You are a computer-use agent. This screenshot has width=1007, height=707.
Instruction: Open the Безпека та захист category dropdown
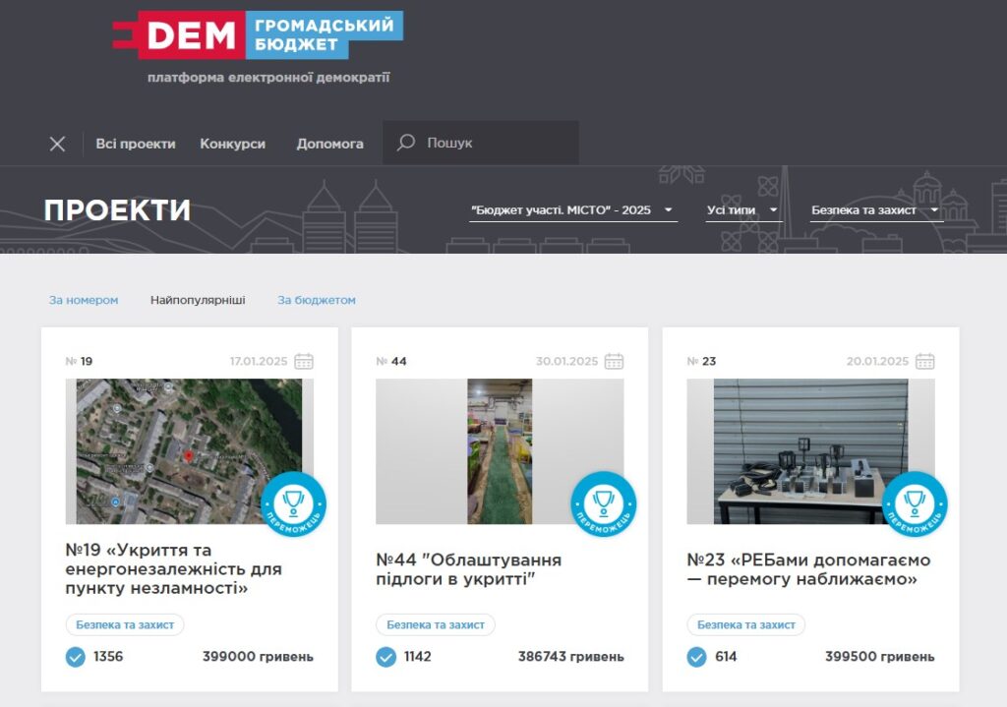875,210
